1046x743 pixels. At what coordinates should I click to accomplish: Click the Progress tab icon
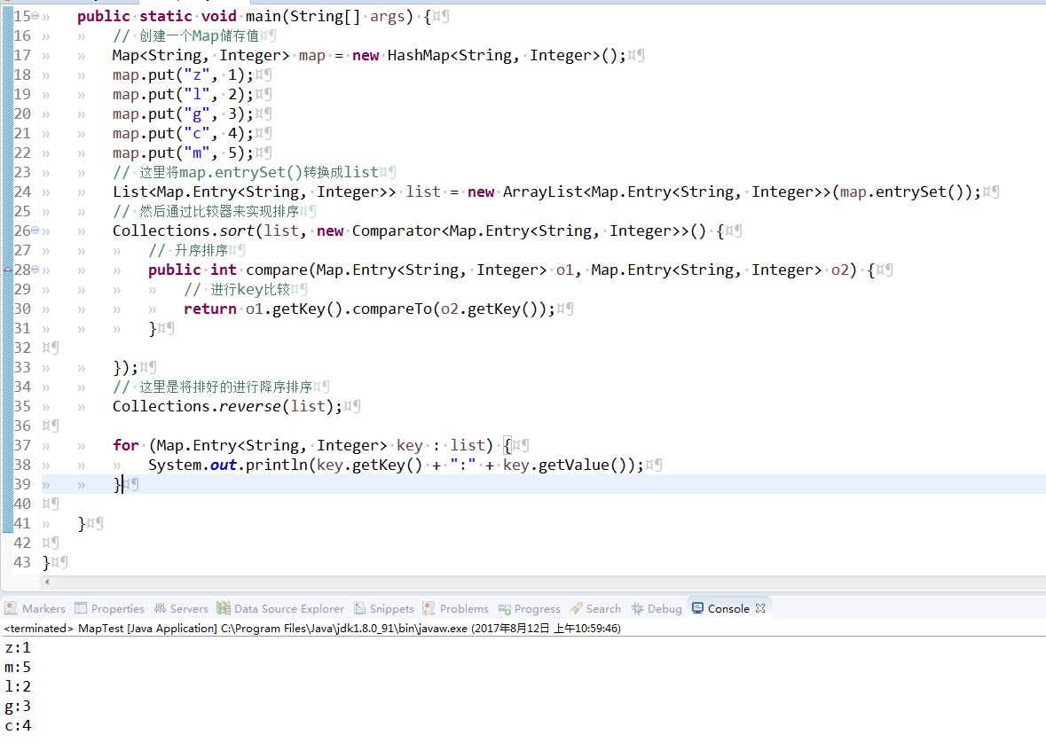point(504,609)
